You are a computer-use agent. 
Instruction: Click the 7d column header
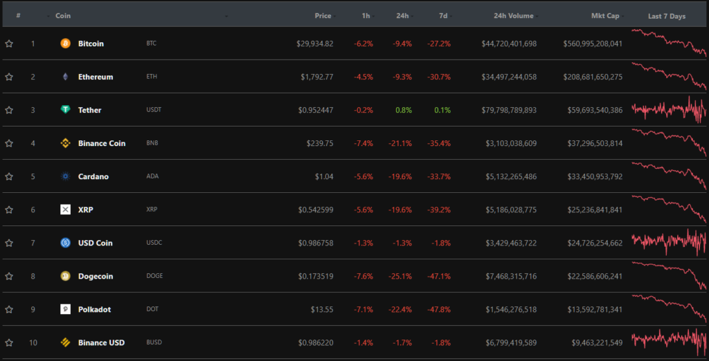tap(443, 16)
